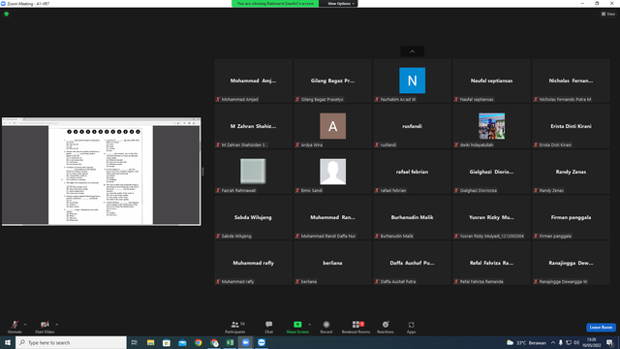
Task: Open notification center icon
Action: [x=610, y=342]
